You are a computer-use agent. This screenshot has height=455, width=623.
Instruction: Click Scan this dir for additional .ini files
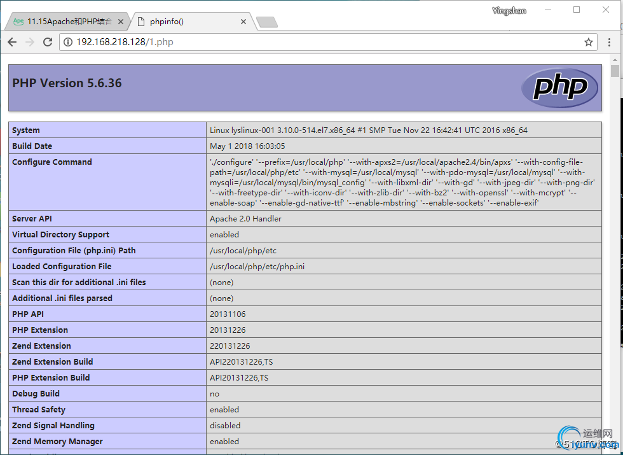[x=79, y=282]
